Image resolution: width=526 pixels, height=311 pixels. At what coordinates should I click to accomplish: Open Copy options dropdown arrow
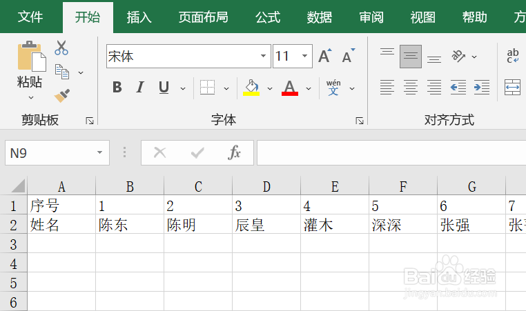click(x=81, y=72)
